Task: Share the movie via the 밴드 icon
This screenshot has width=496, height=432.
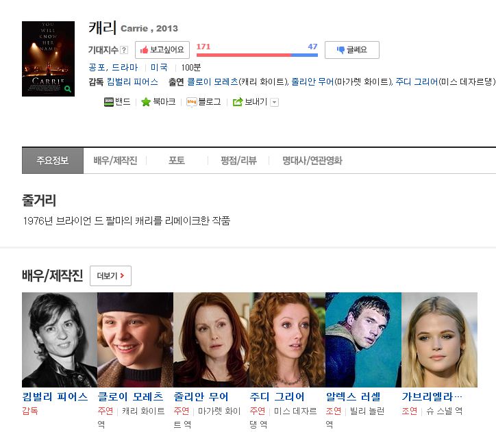Action: click(x=109, y=102)
